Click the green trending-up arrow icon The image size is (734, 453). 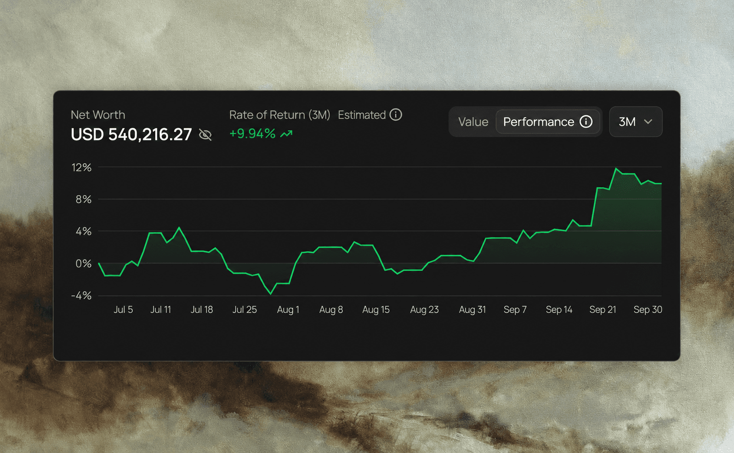point(286,134)
